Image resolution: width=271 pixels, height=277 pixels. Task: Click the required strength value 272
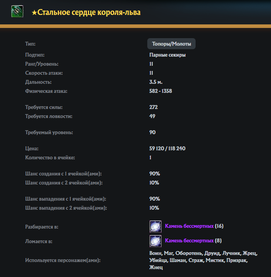[x=154, y=107]
